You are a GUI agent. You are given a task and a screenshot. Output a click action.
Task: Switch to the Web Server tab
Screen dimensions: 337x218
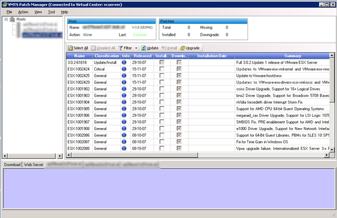pos(34,165)
